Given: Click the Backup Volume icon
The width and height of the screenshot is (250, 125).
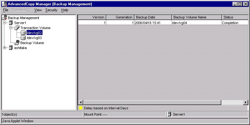Looking at the screenshot, I should 17,43.
